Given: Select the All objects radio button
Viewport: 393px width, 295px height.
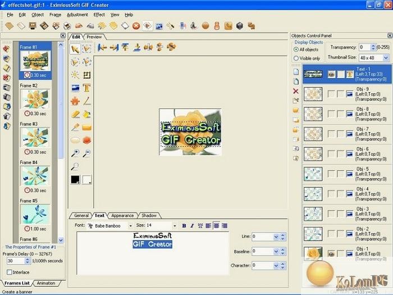Looking at the screenshot, I should (296, 49).
